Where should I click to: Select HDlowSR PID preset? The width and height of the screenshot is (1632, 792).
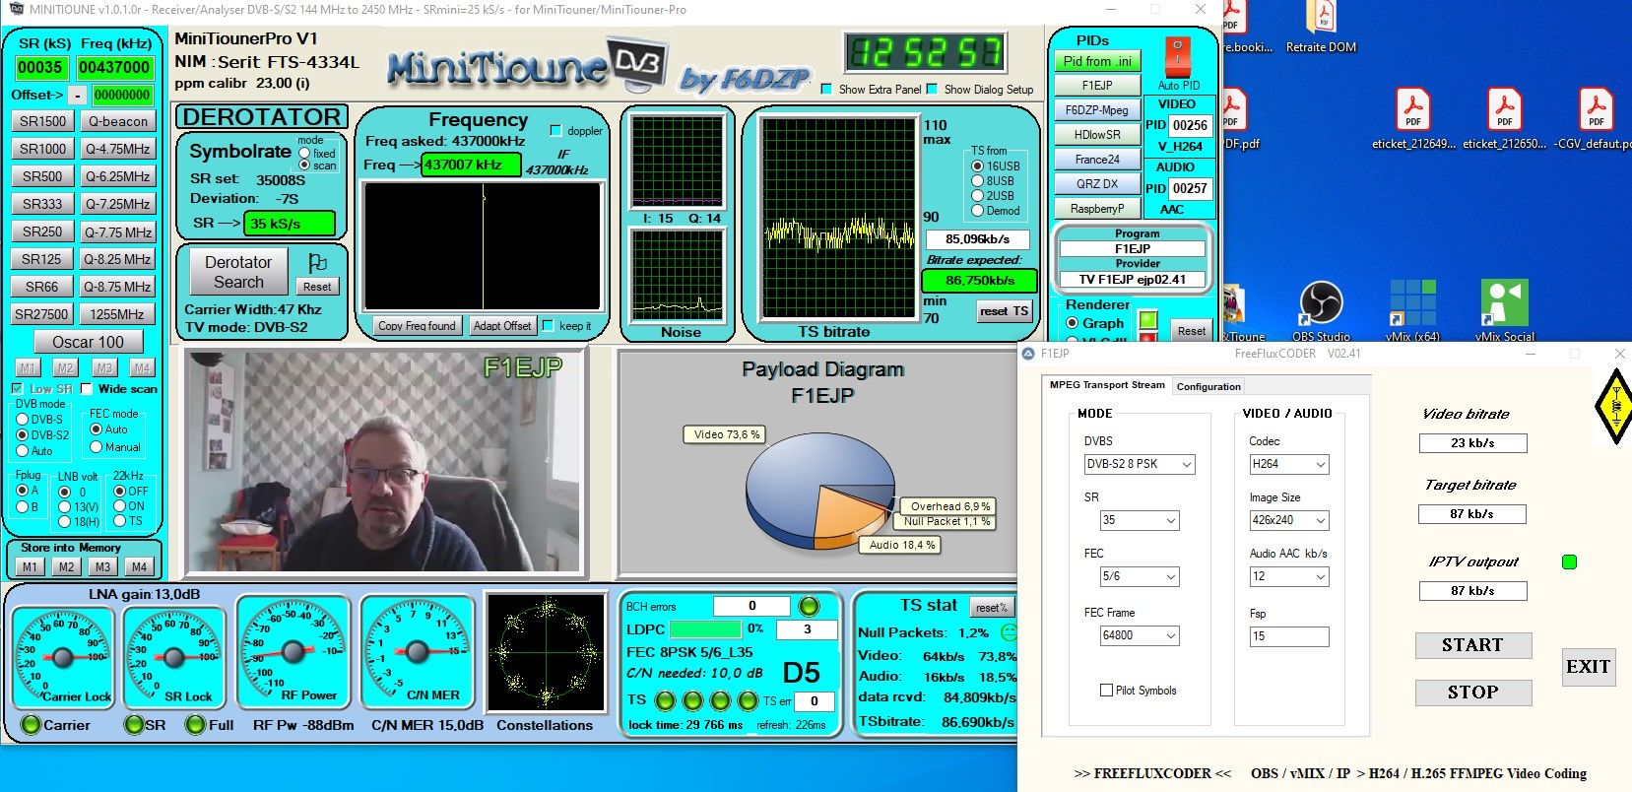[1096, 135]
